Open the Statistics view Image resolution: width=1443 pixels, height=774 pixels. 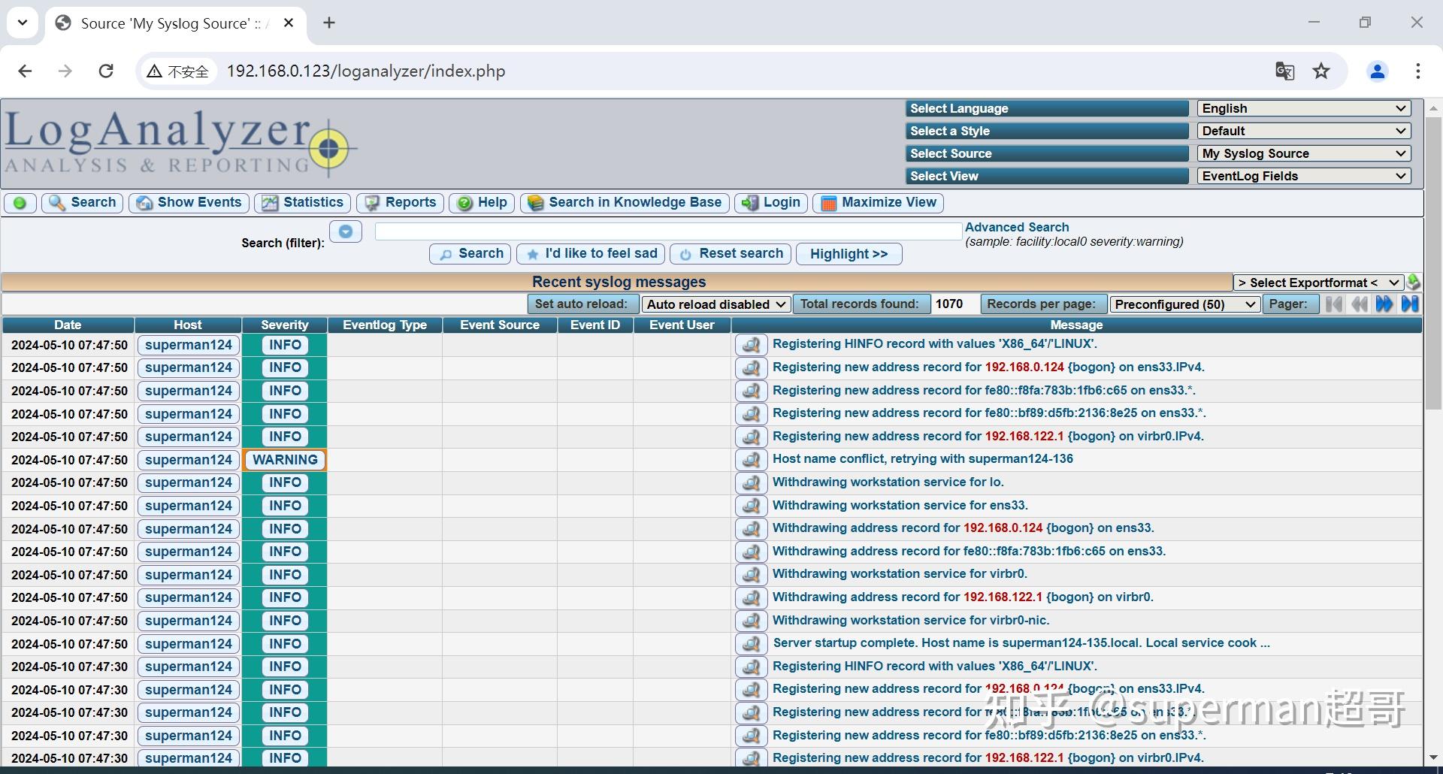pos(302,203)
